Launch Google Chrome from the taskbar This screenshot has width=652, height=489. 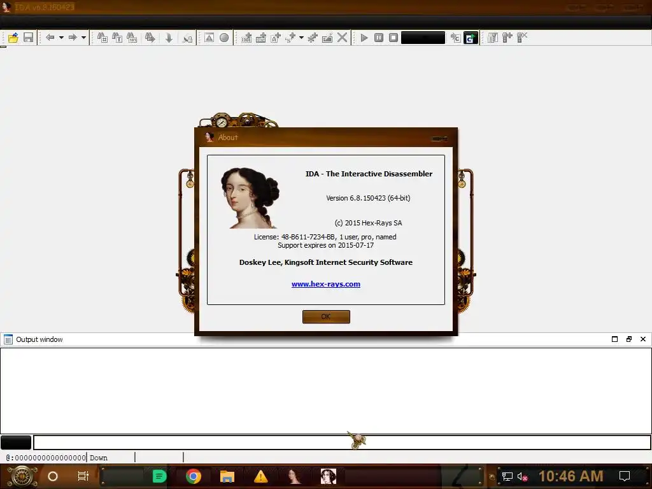pyautogui.click(x=194, y=476)
